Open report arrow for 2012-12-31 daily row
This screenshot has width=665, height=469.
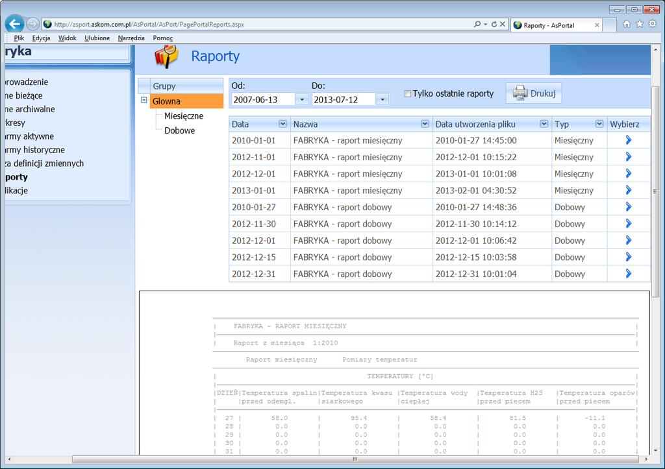tap(629, 274)
